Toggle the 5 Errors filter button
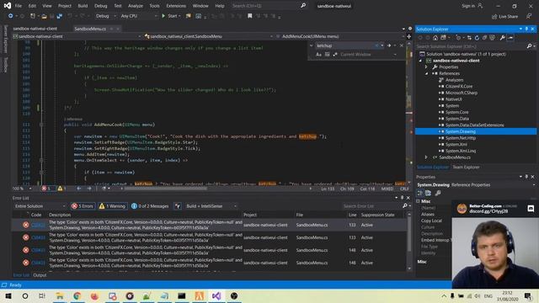 tap(83, 206)
